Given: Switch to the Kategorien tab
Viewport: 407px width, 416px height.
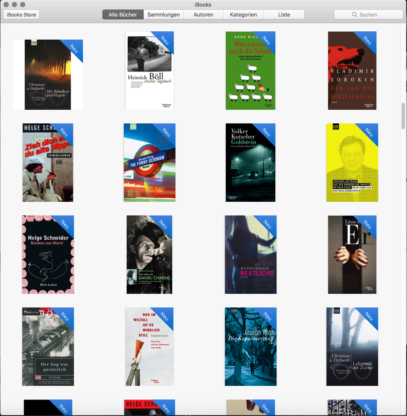Looking at the screenshot, I should [244, 14].
